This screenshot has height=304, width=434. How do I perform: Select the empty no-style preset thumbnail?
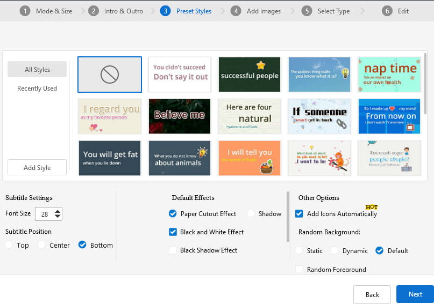pos(110,75)
